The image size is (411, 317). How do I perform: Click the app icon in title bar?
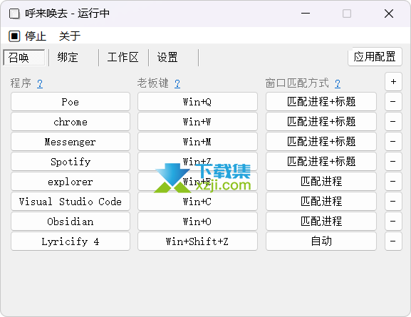pyautogui.click(x=14, y=14)
